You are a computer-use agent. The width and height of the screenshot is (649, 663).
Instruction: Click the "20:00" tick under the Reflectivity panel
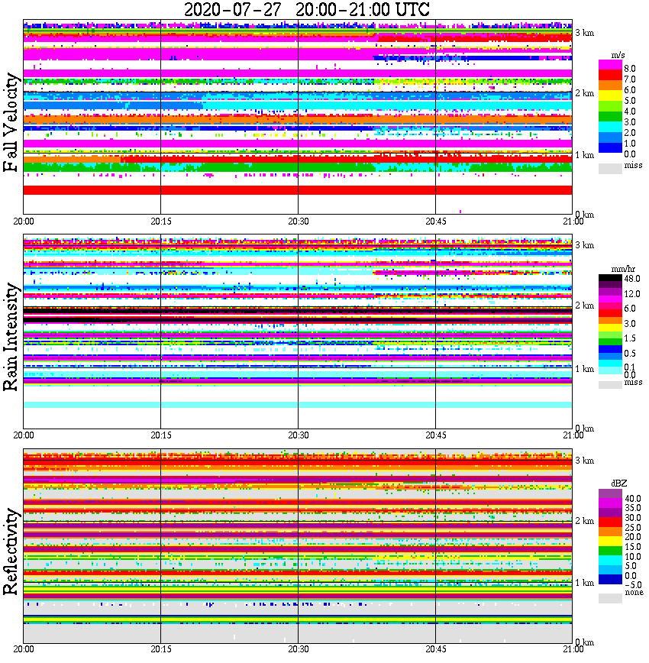[24, 648]
